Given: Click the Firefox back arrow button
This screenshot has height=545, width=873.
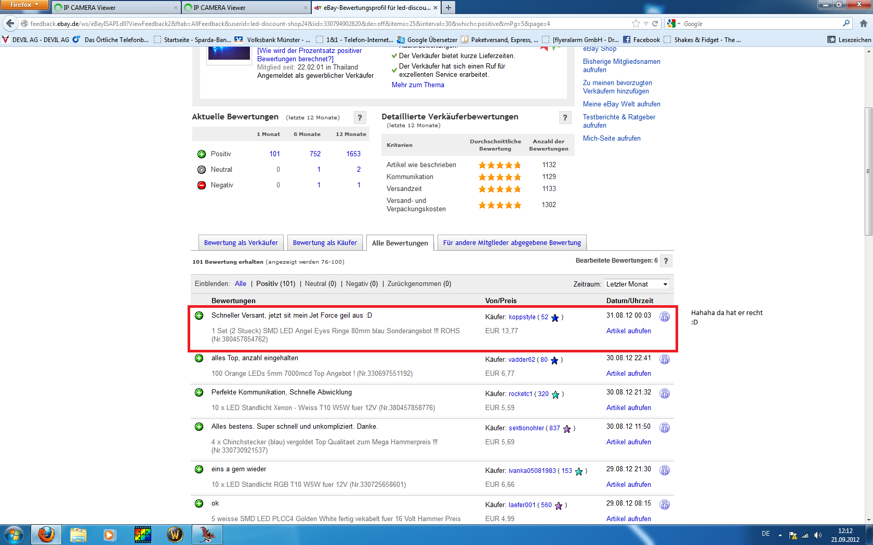Looking at the screenshot, I should (10, 23).
